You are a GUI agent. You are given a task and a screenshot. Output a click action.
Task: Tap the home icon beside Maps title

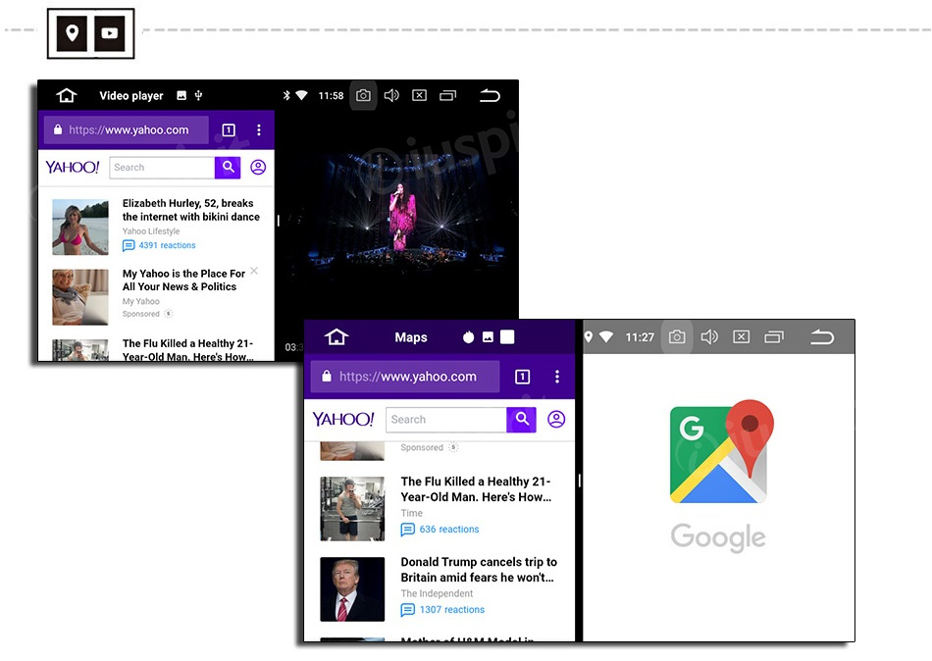point(337,337)
